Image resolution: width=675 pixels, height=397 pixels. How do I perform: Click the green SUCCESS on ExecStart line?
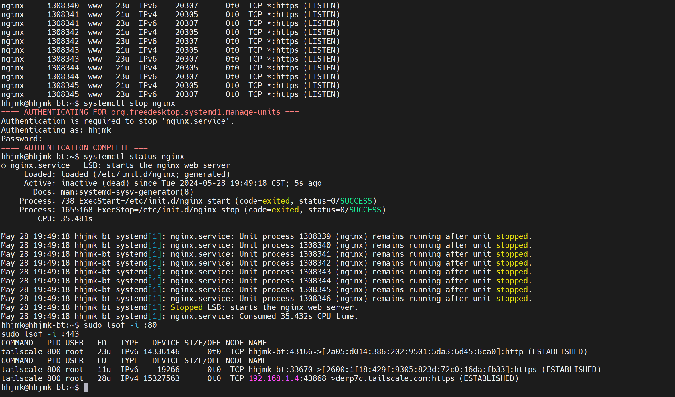356,201
